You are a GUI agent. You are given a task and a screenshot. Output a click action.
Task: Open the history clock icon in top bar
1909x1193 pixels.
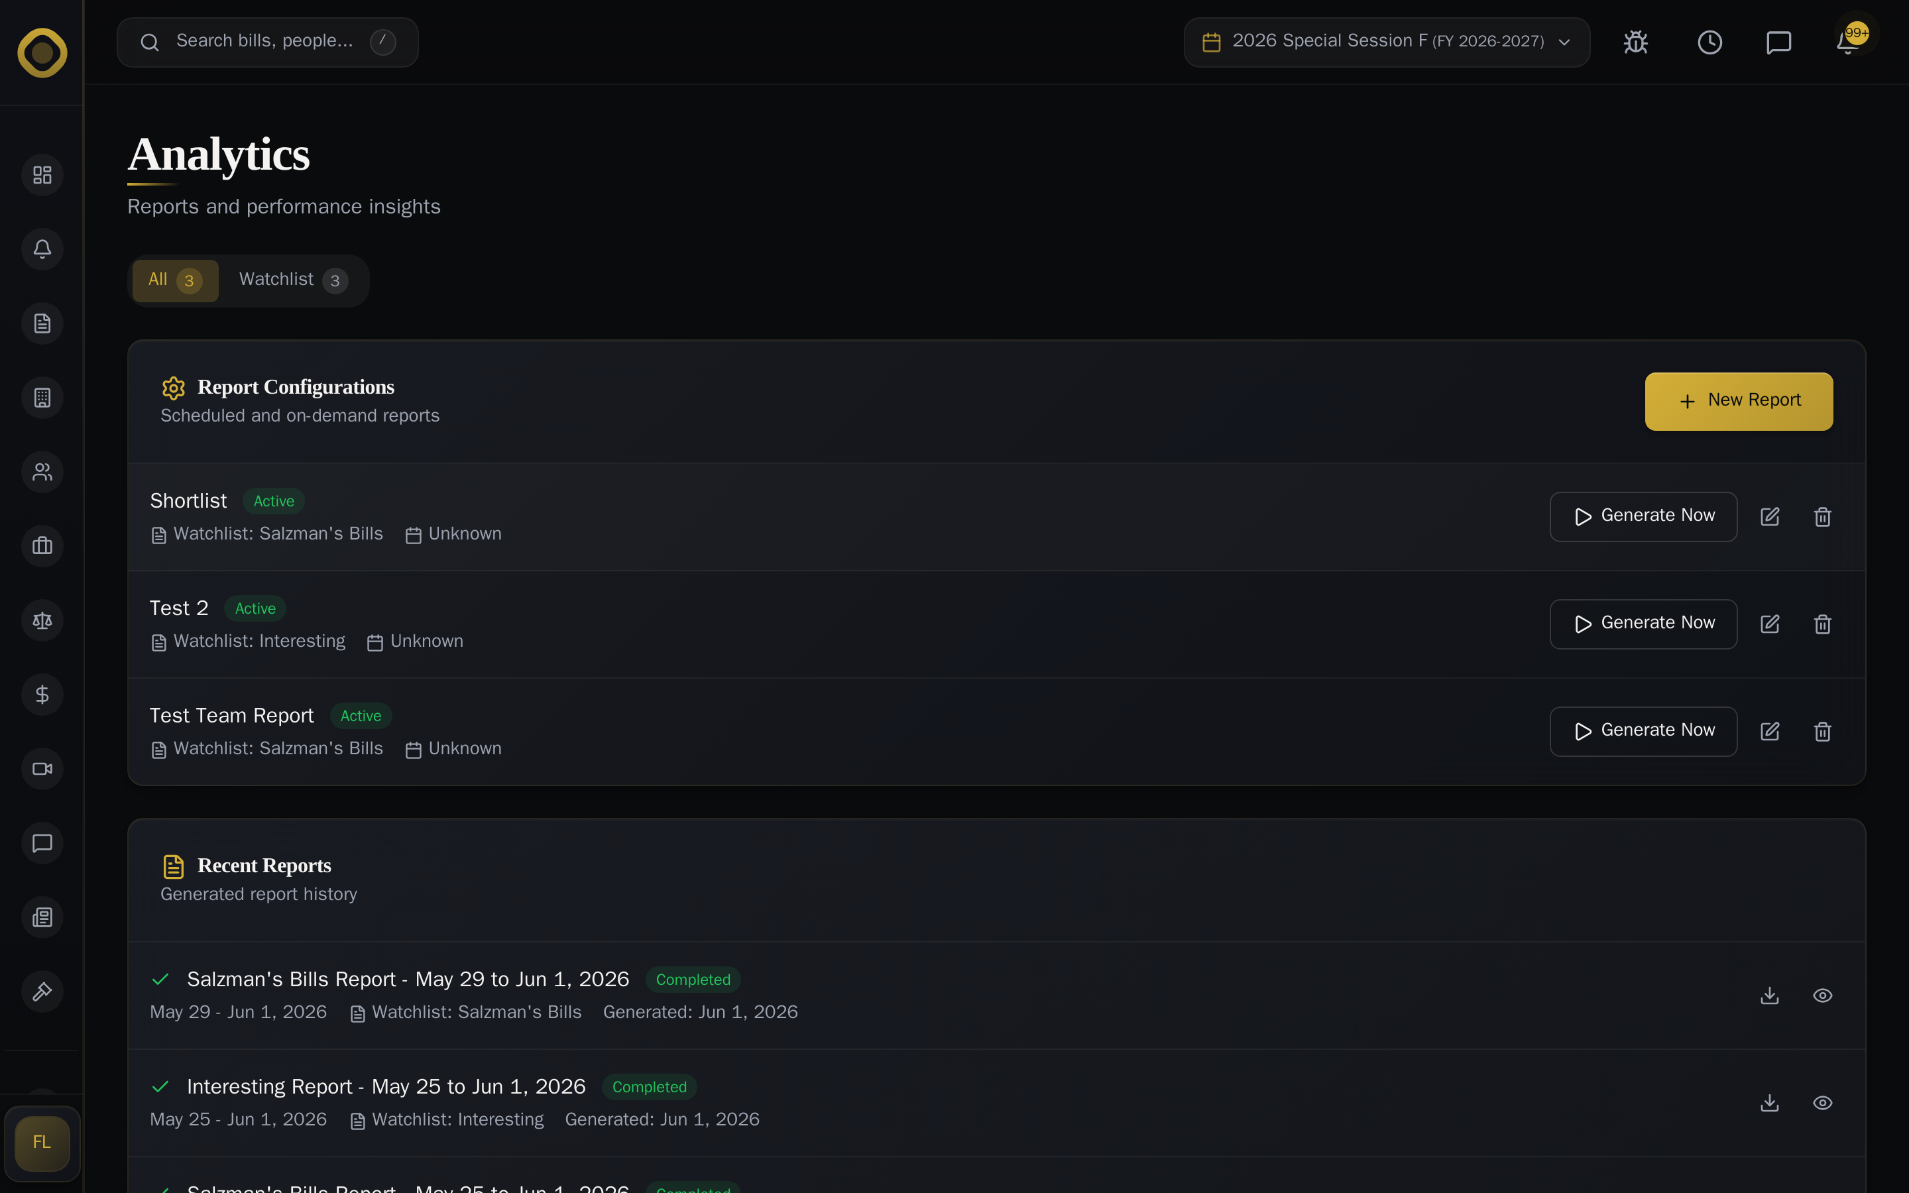point(1709,42)
